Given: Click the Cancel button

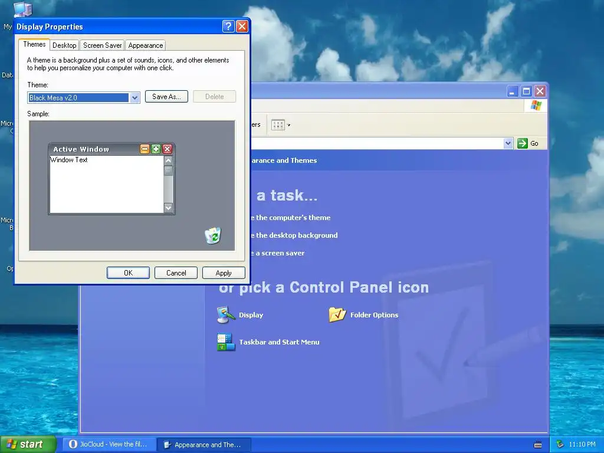Looking at the screenshot, I should coord(176,273).
